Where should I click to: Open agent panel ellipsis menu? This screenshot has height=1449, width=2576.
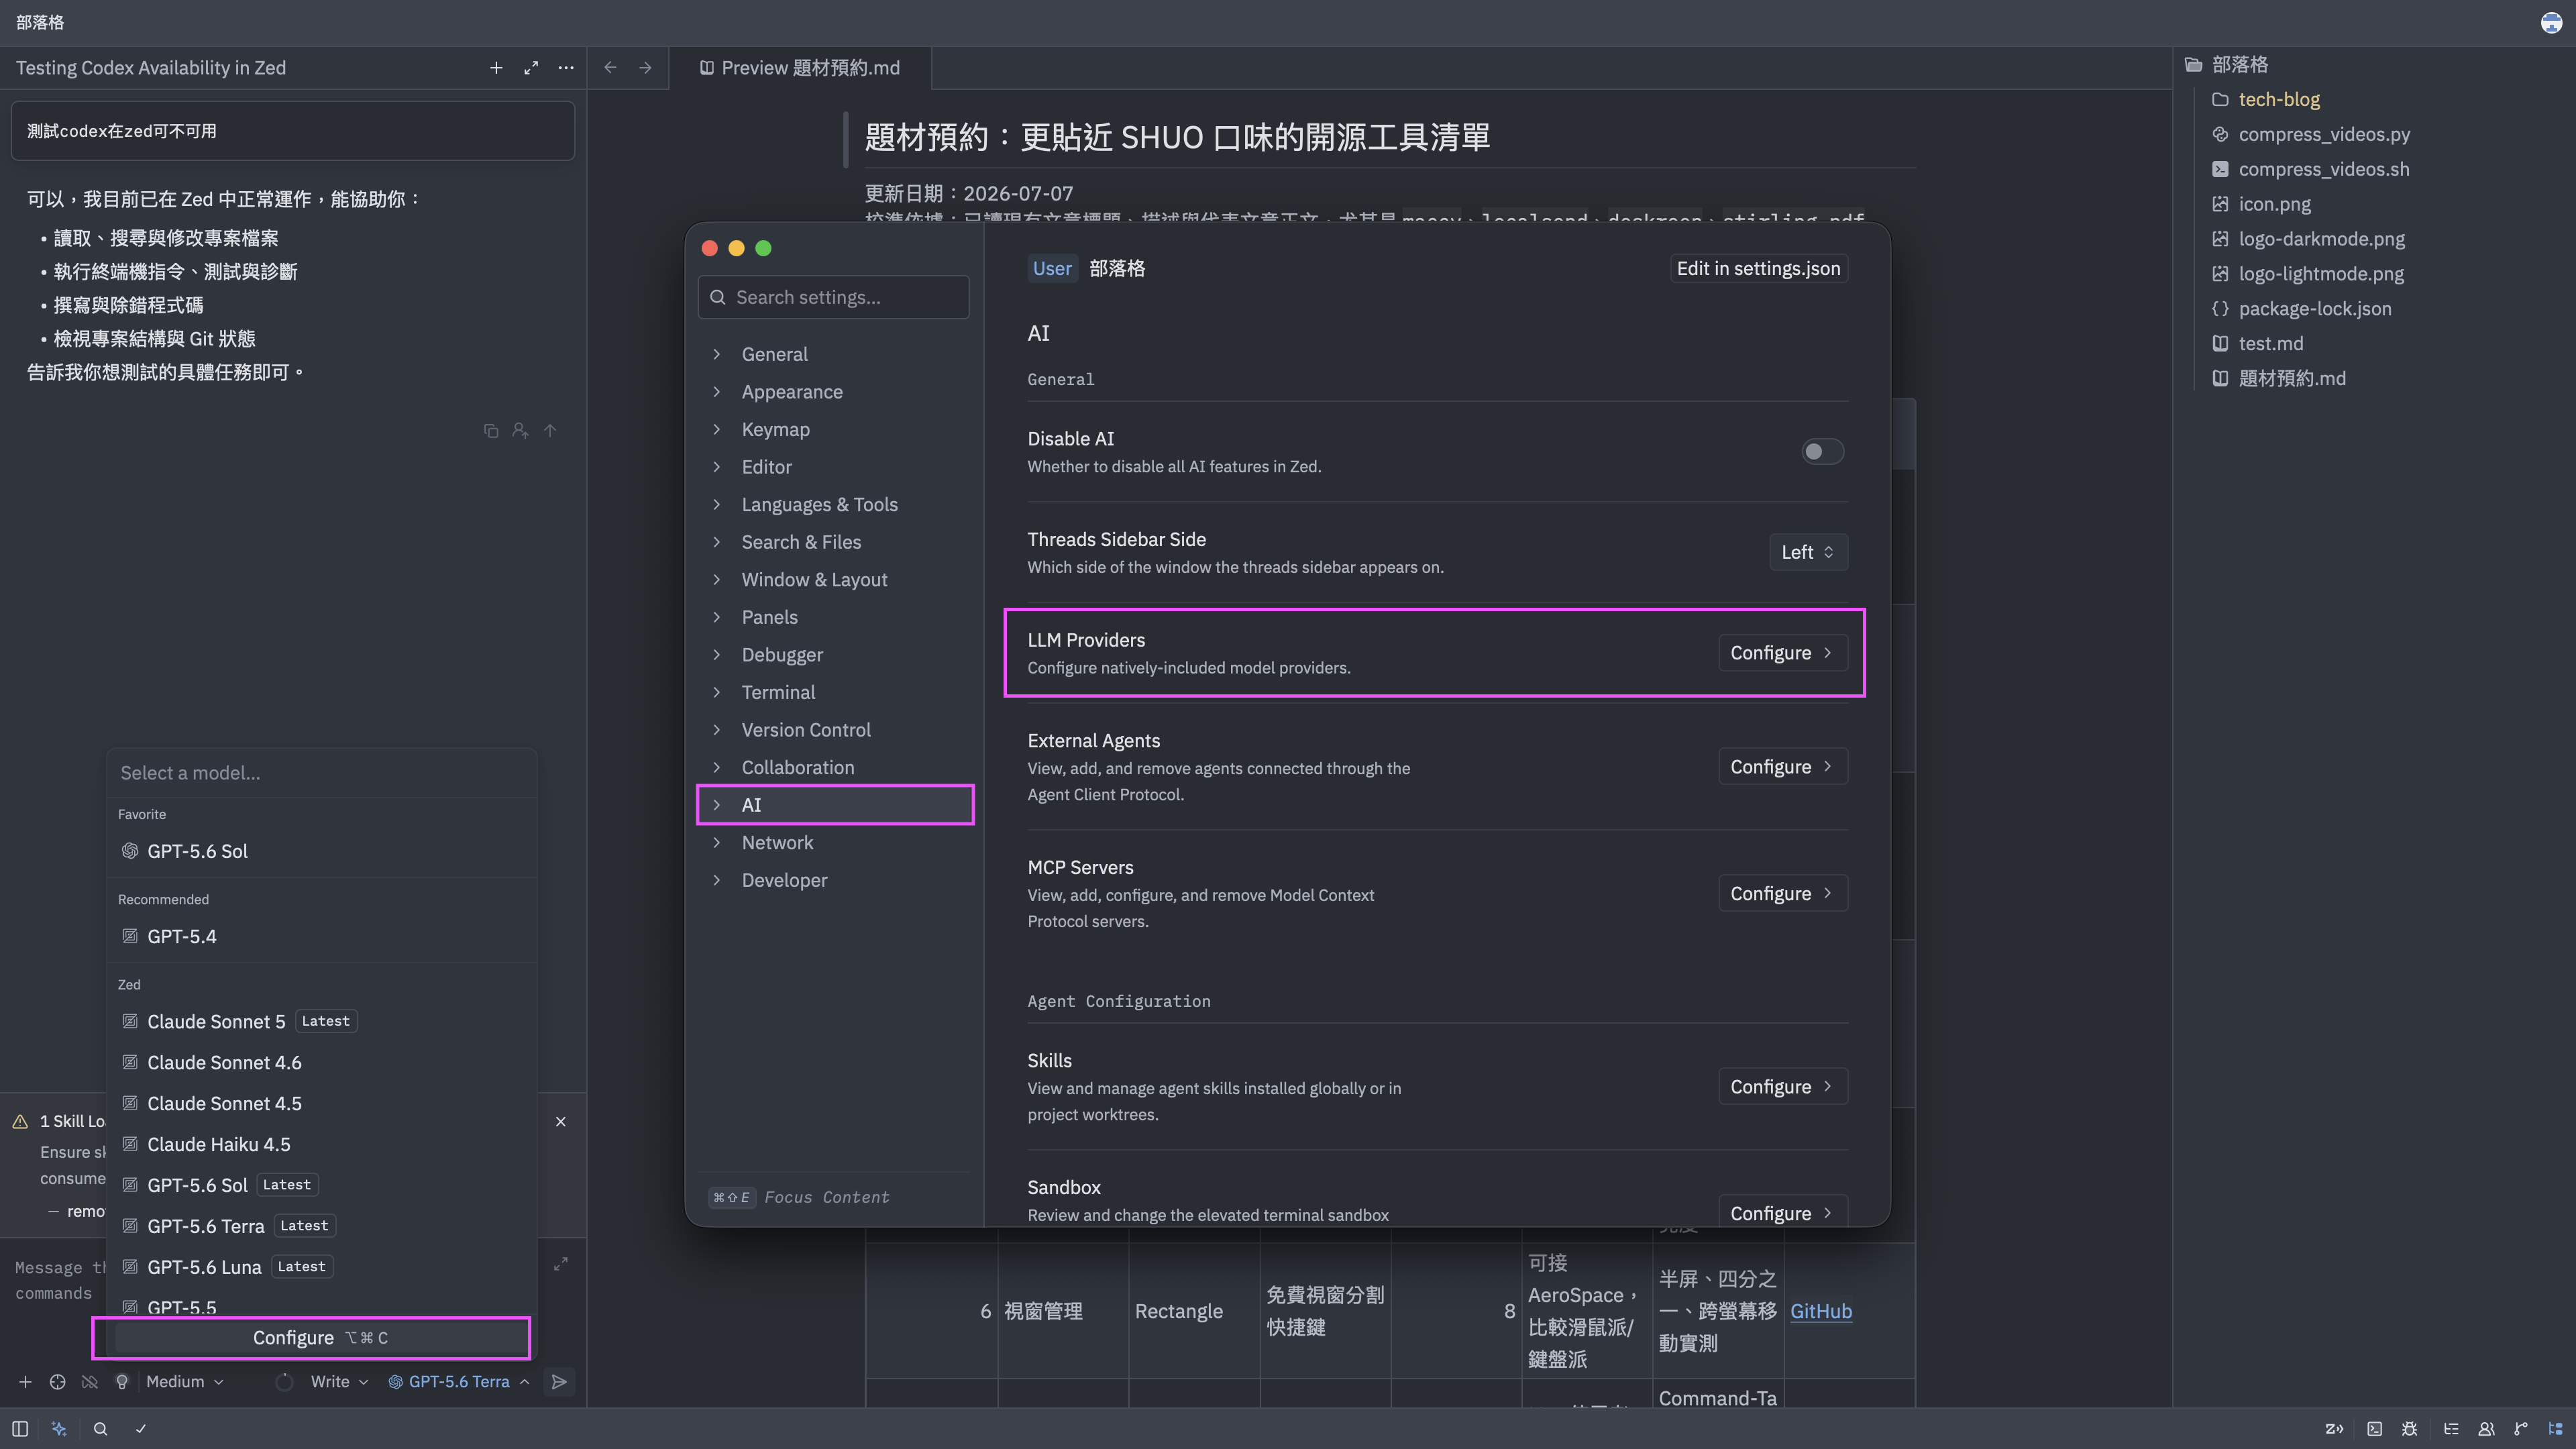click(x=566, y=68)
